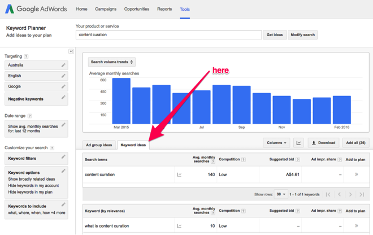Click the 140 avg. monthly searches value

(x=211, y=175)
